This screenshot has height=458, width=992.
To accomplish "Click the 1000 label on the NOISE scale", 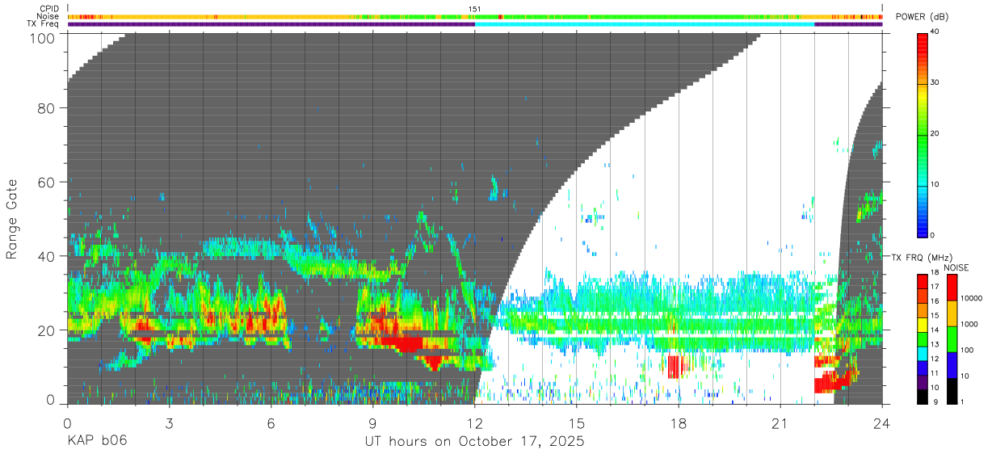I will [969, 324].
